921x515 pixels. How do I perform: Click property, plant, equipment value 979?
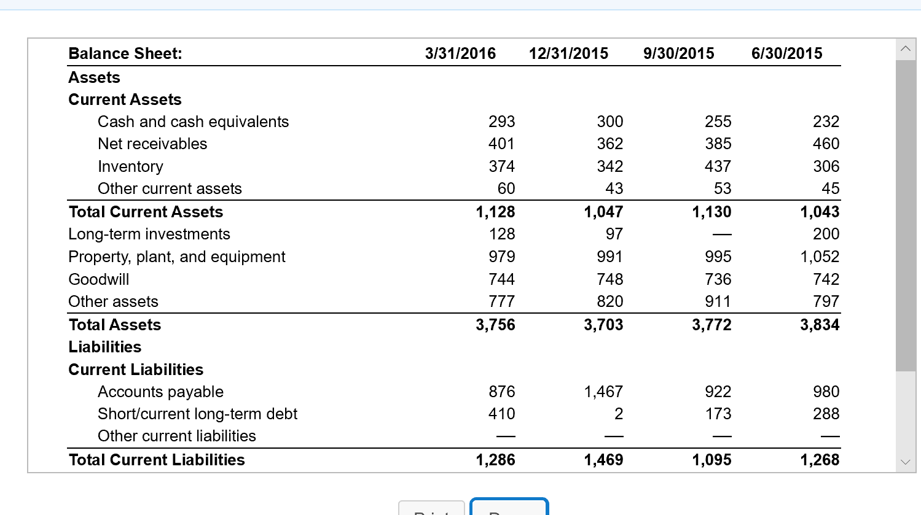click(502, 257)
